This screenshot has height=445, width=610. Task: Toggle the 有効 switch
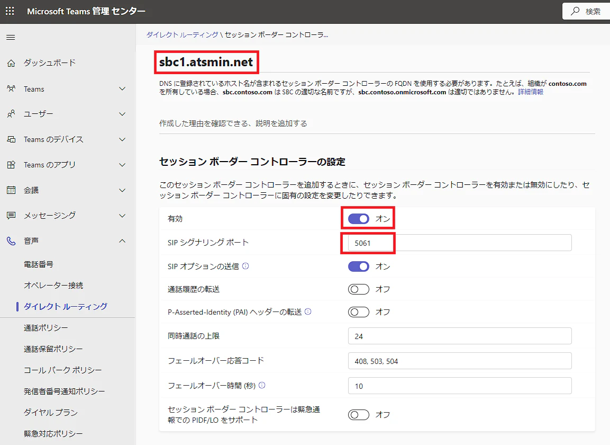tap(358, 219)
